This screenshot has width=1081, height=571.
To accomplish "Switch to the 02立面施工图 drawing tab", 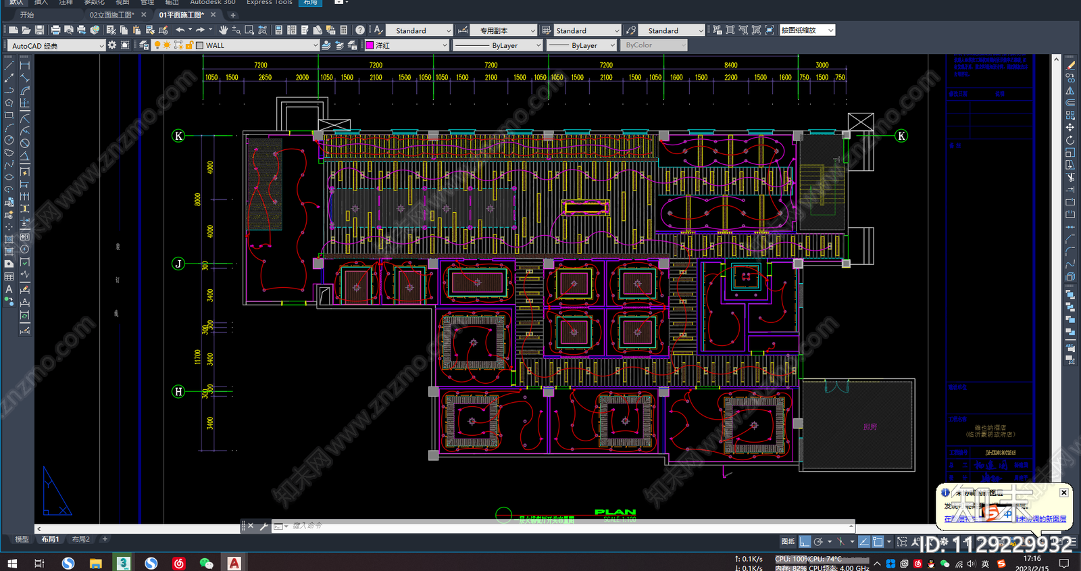I will pos(111,14).
